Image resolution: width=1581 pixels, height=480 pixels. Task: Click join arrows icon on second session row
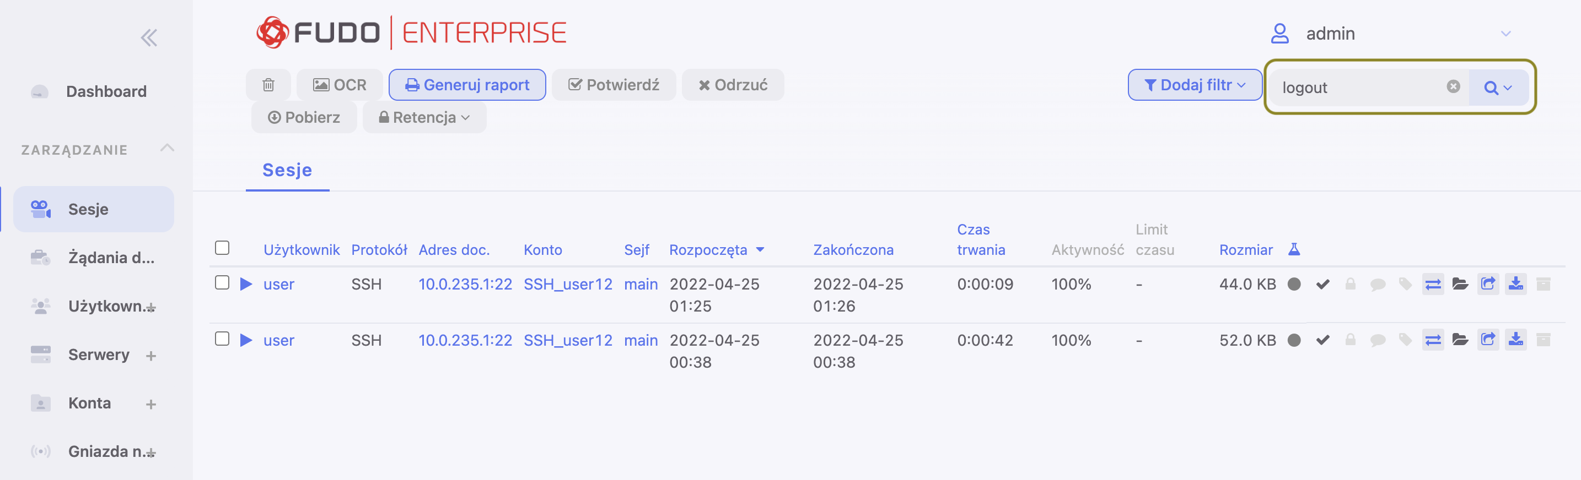coord(1433,340)
